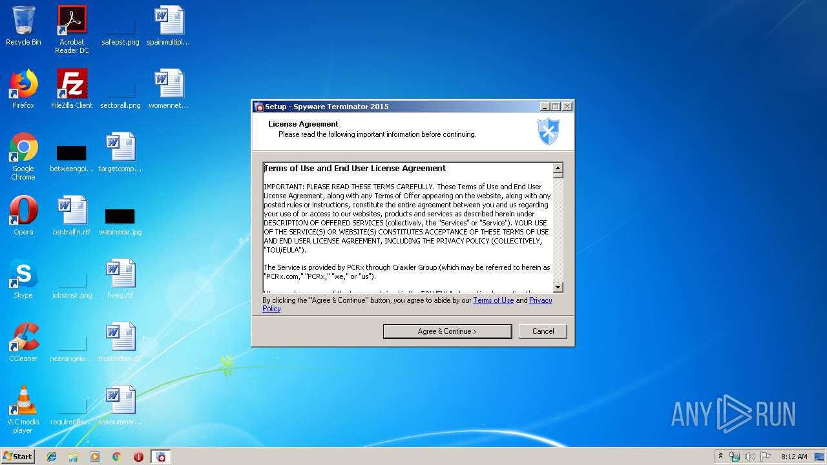Open the Action Center flag icon
827x465 pixels.
(766, 457)
